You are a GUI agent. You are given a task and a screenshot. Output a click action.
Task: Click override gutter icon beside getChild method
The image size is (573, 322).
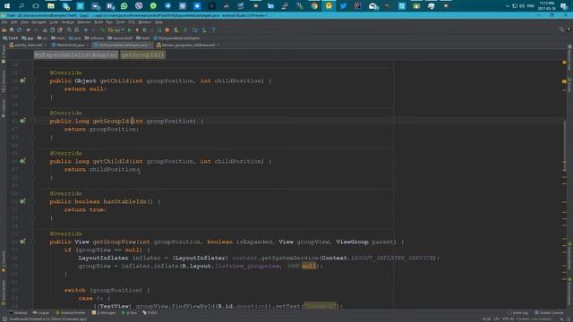[22, 80]
